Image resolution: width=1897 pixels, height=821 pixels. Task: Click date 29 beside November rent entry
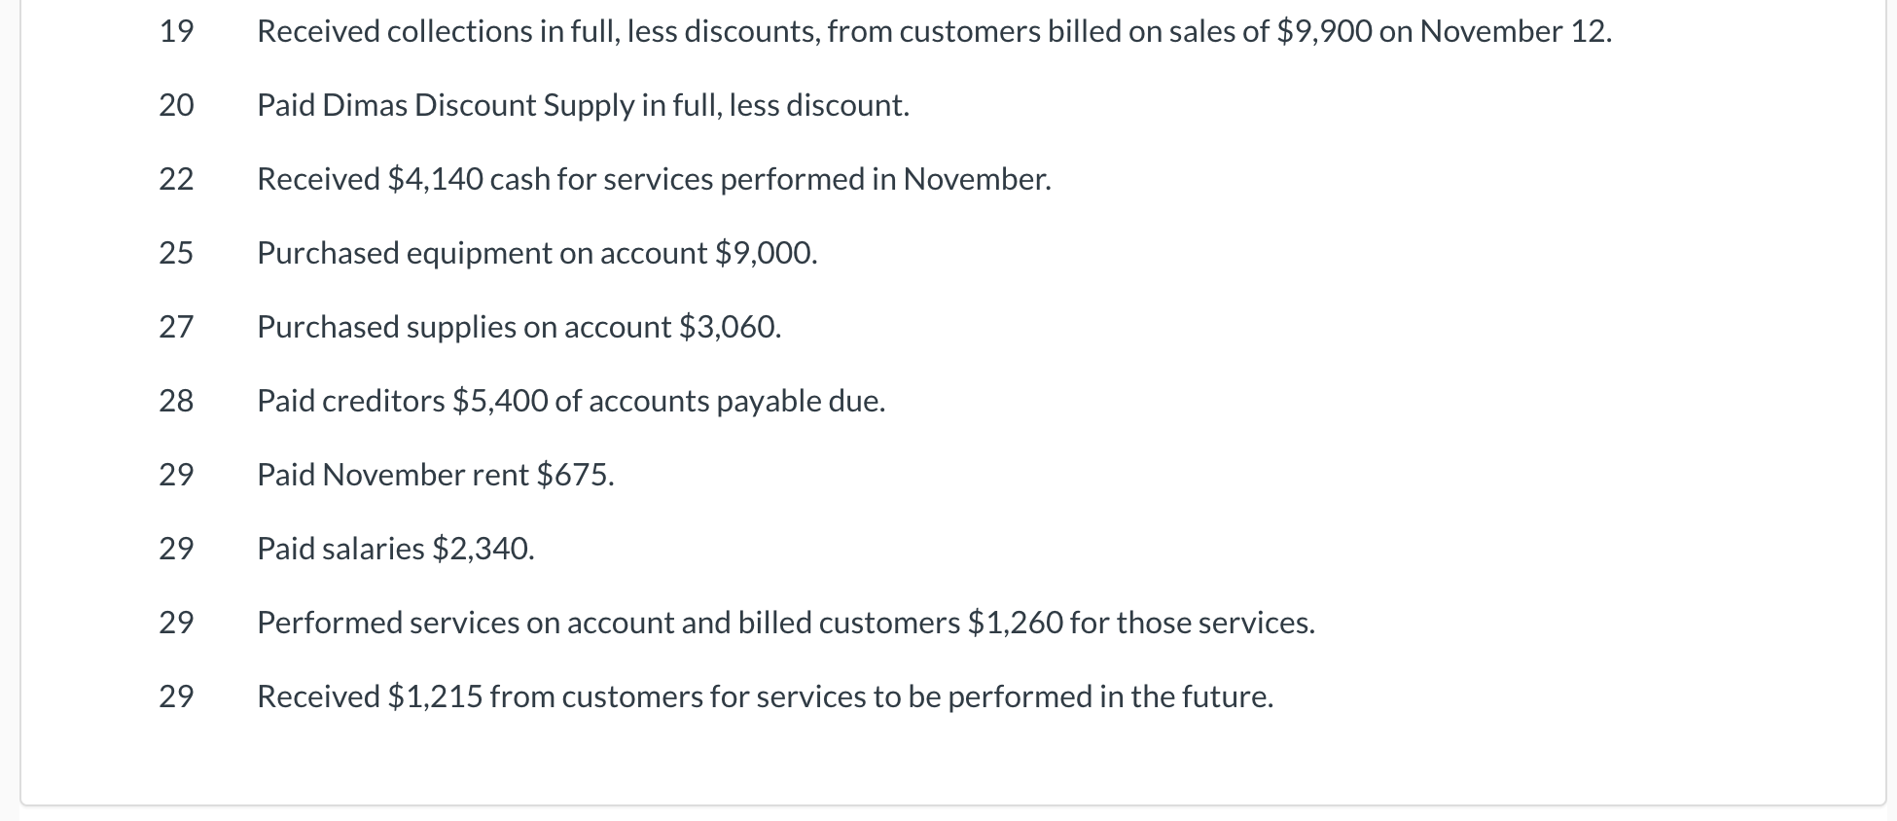[x=176, y=475]
